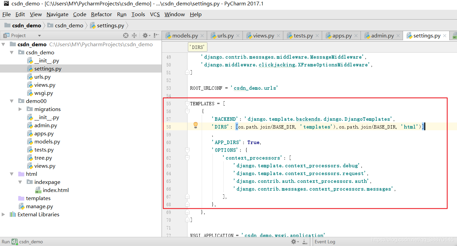Open the File menu
This screenshot has width=457, height=246.
6,14
